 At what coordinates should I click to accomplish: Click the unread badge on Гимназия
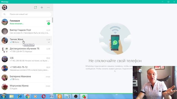[x=49, y=24]
